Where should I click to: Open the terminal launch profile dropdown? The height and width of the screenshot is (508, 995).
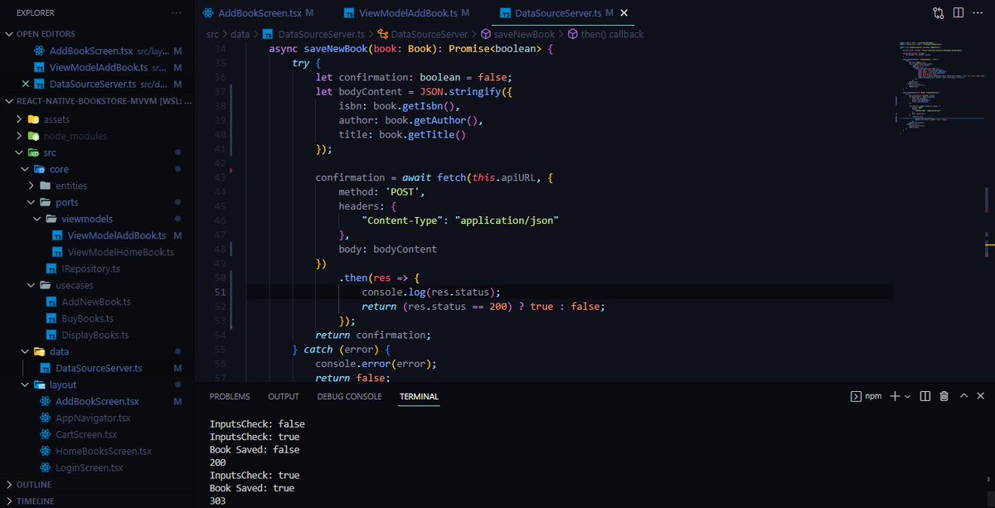click(x=908, y=396)
